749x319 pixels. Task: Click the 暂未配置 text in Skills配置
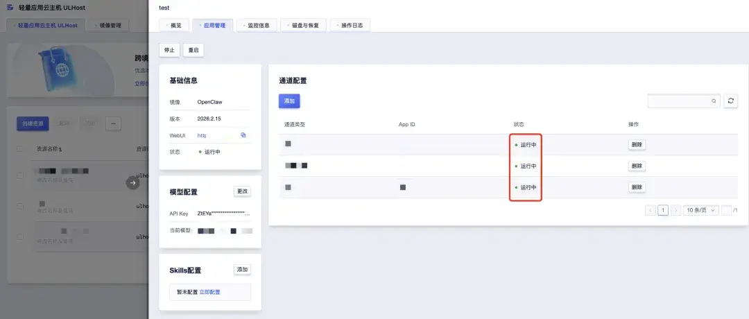coord(187,292)
